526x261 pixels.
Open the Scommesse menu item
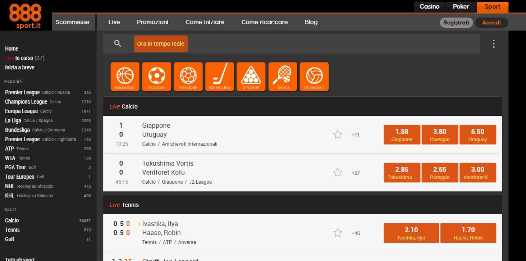(73, 22)
